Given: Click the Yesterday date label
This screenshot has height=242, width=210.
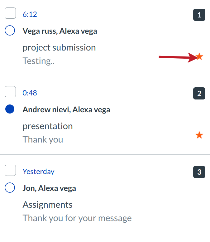Looking at the screenshot, I should click(x=38, y=172).
